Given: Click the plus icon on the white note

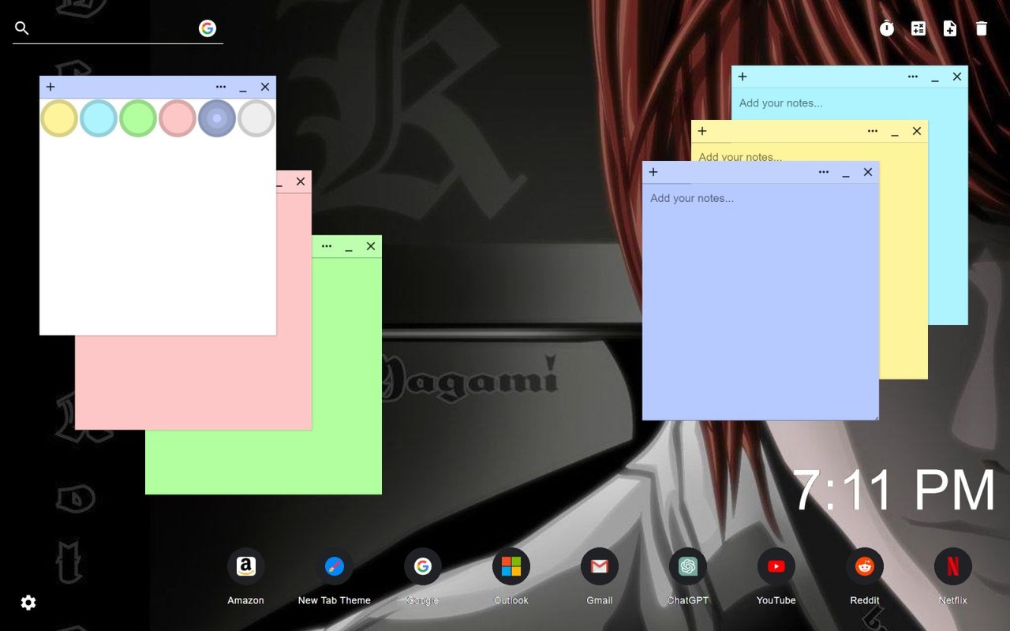Looking at the screenshot, I should [x=50, y=87].
